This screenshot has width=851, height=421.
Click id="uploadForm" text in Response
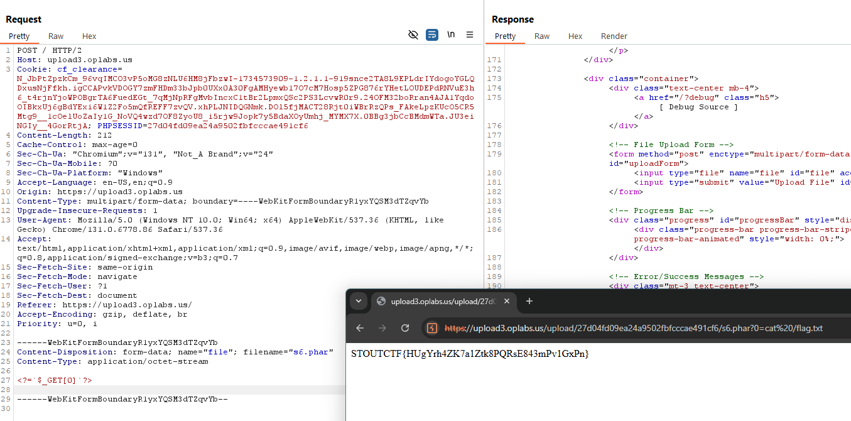click(649, 163)
